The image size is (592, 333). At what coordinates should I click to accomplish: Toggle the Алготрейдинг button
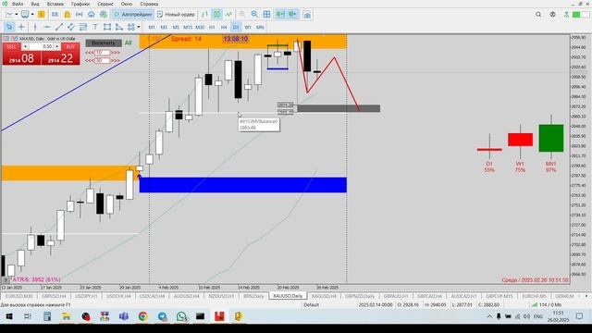point(133,15)
